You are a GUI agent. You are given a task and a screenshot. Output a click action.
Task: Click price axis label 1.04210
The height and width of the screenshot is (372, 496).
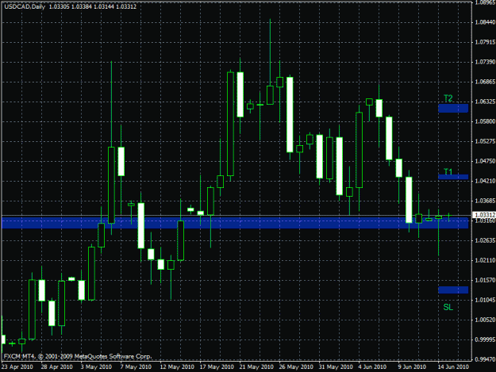click(485, 181)
